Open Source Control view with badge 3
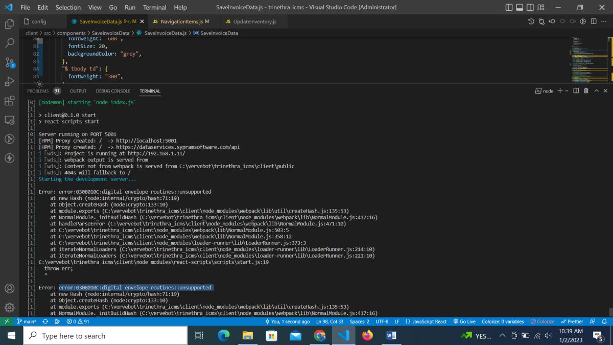Screen dimensions: 613x345 tap(9, 62)
